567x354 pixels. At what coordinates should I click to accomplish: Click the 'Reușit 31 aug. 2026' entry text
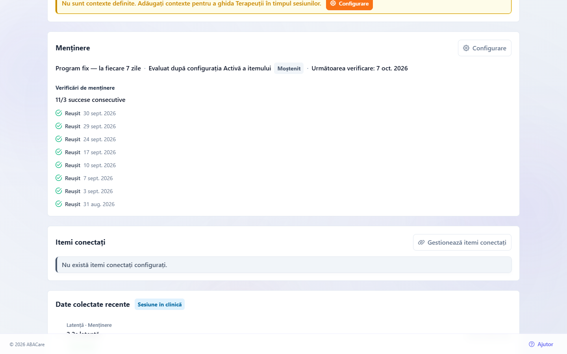pos(90,204)
